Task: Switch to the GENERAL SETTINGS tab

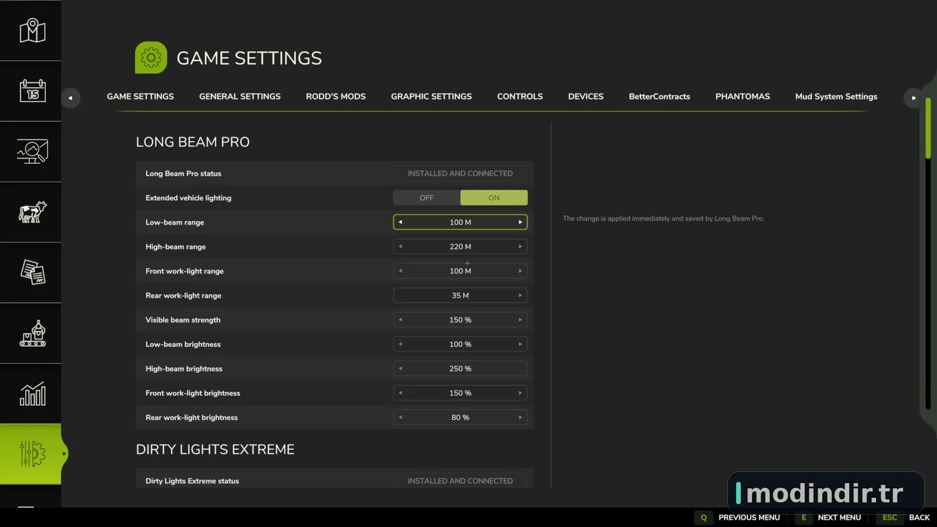Action: [240, 97]
